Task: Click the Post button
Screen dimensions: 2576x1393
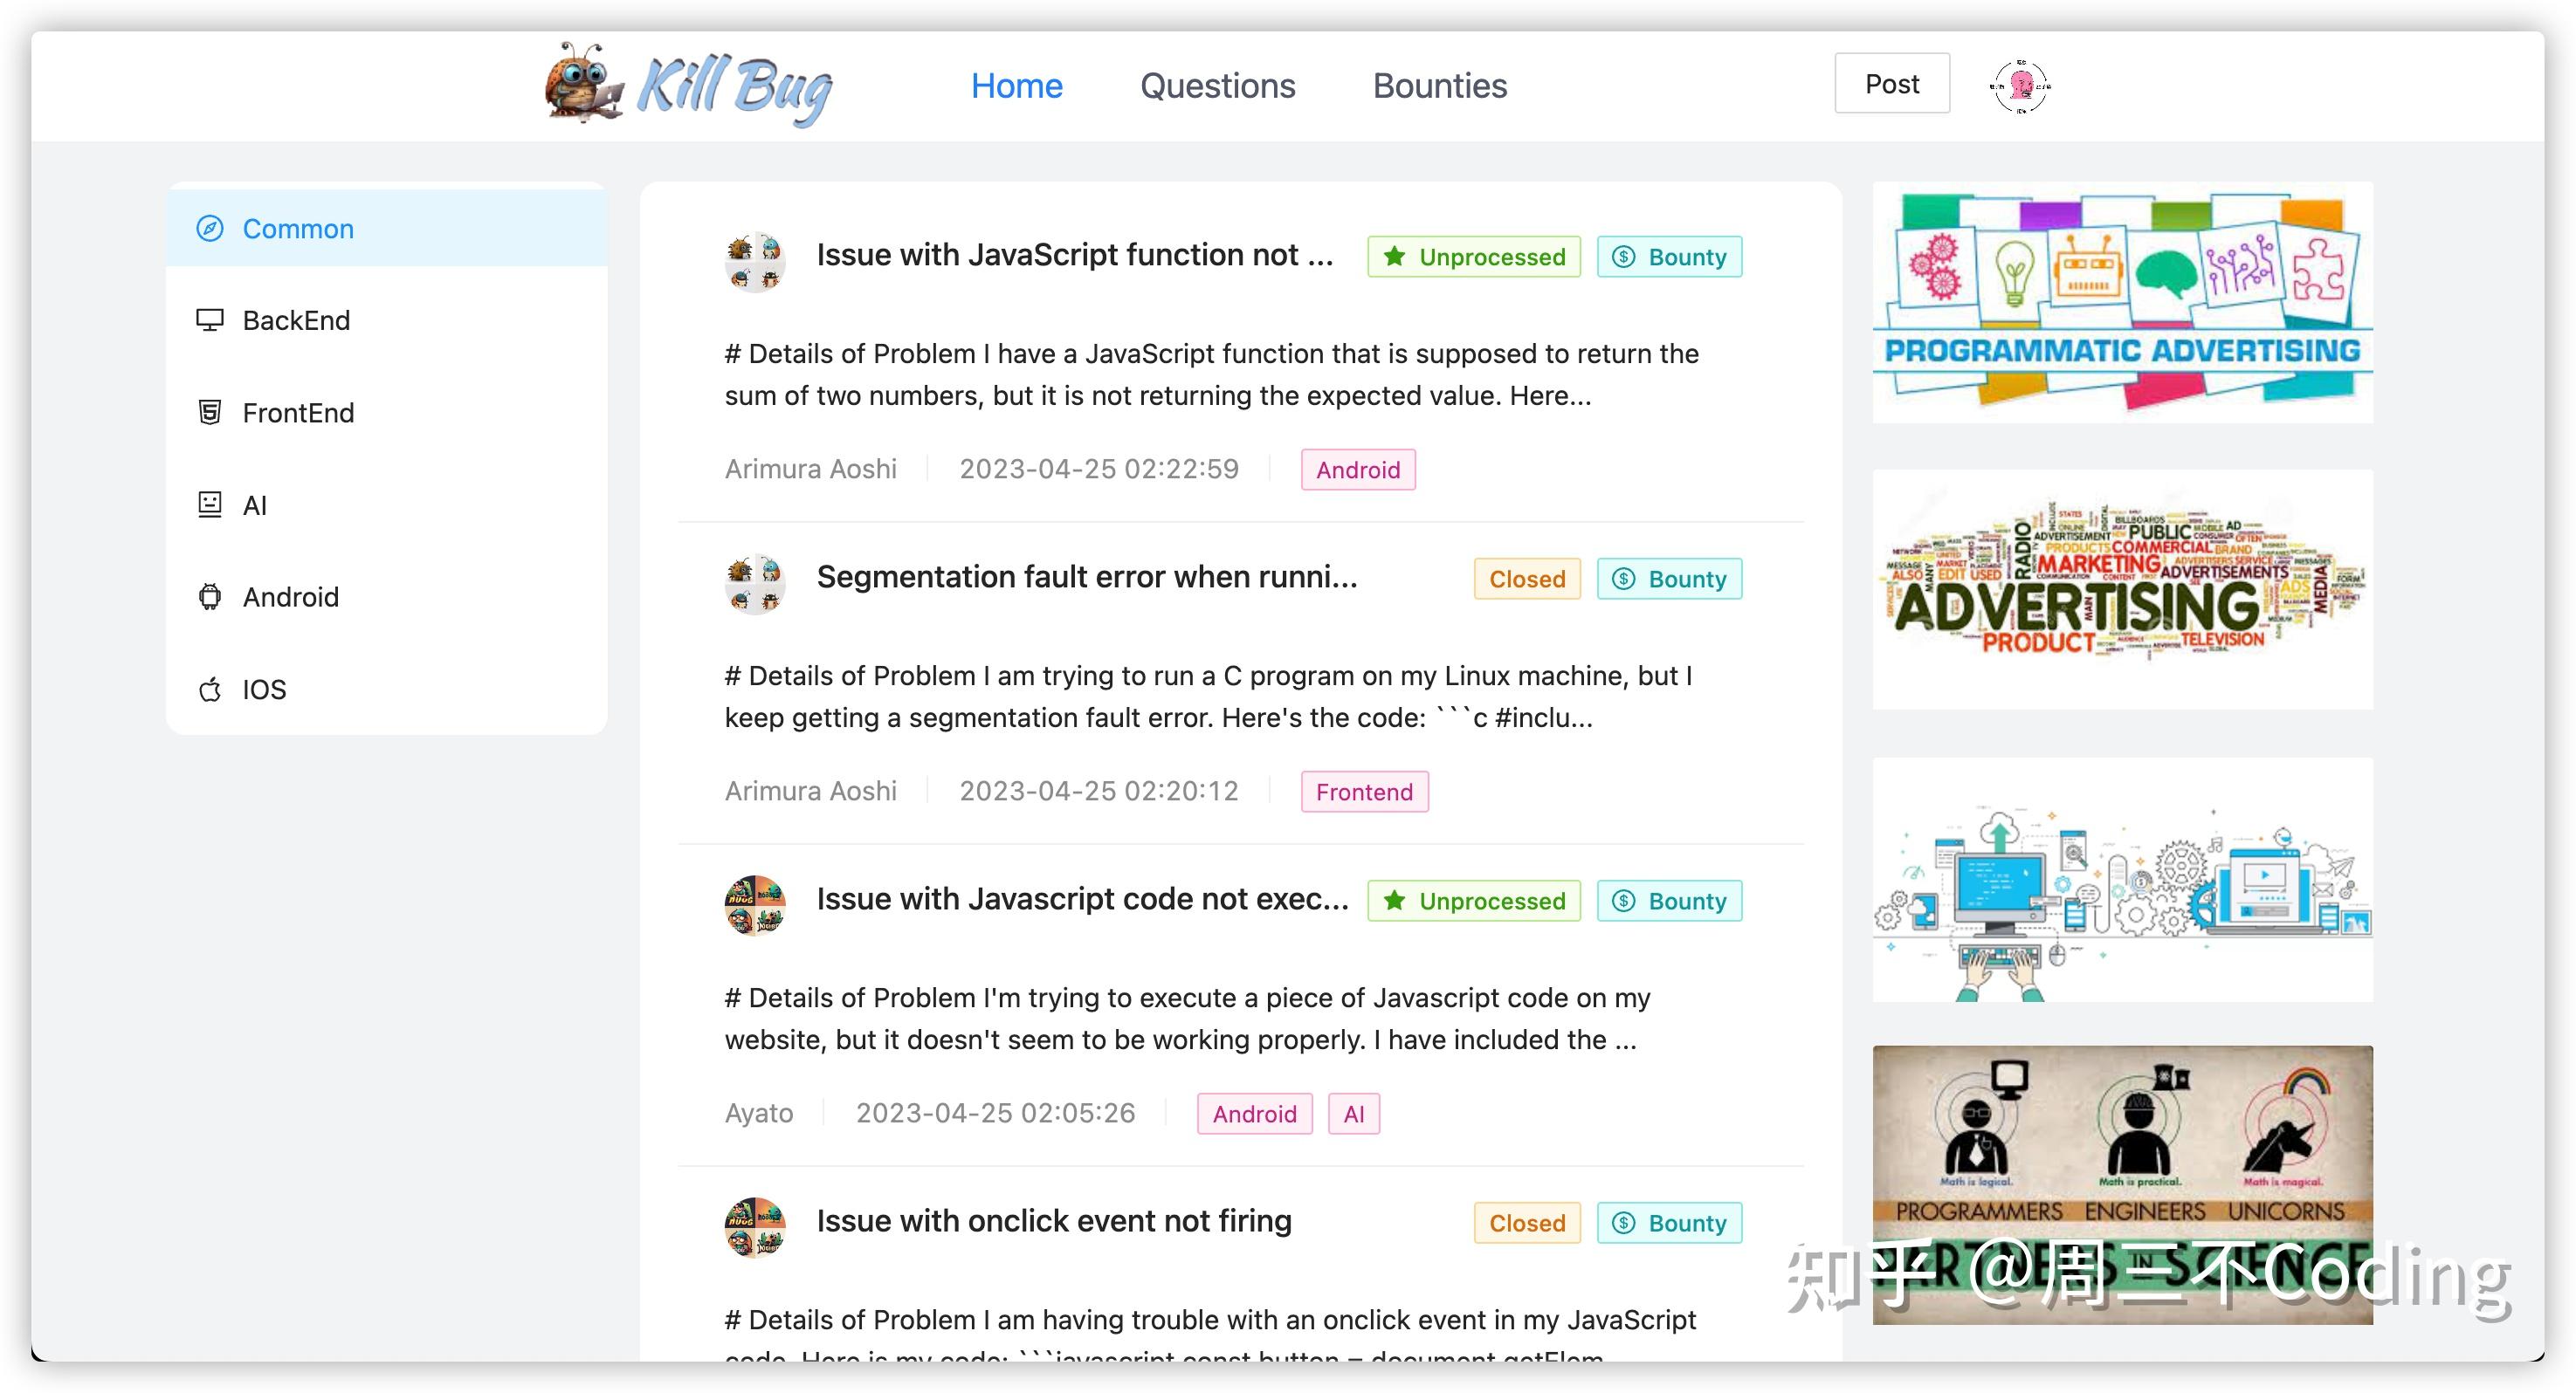Action: coord(1891,84)
